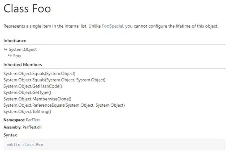Click the Syntax section heading
Screen dimensions: 242x163
click(x=10, y=135)
